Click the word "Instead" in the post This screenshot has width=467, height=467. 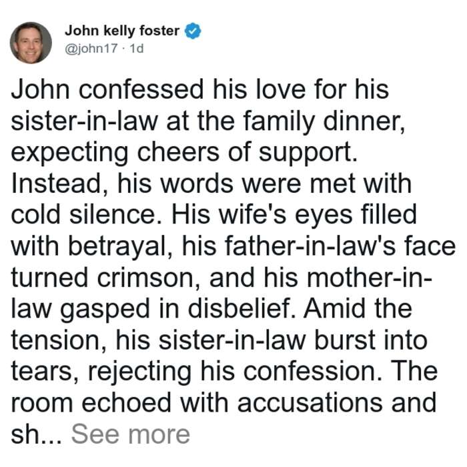point(57,183)
